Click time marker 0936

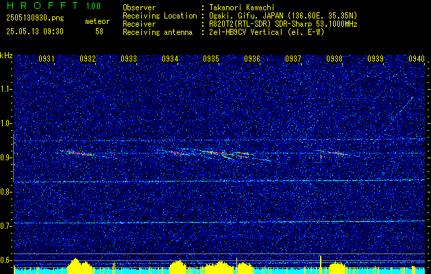(252, 58)
